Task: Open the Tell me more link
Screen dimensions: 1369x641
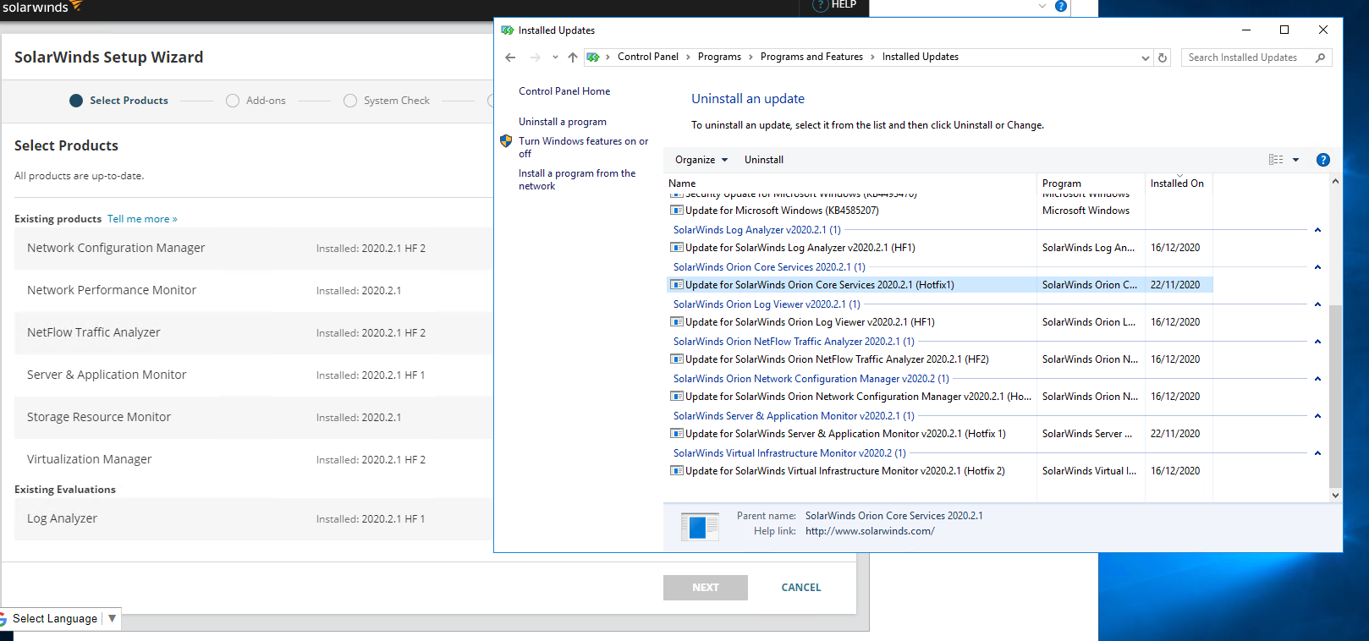Action: 142,219
